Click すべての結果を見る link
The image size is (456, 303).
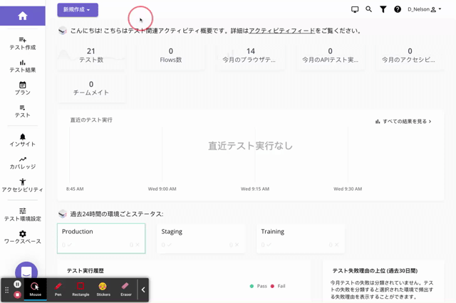point(403,122)
